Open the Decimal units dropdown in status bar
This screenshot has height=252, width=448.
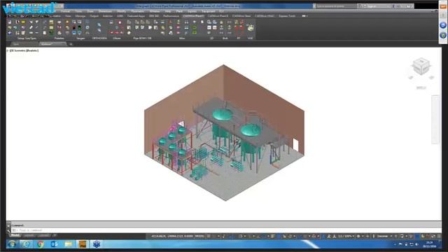(x=384, y=236)
